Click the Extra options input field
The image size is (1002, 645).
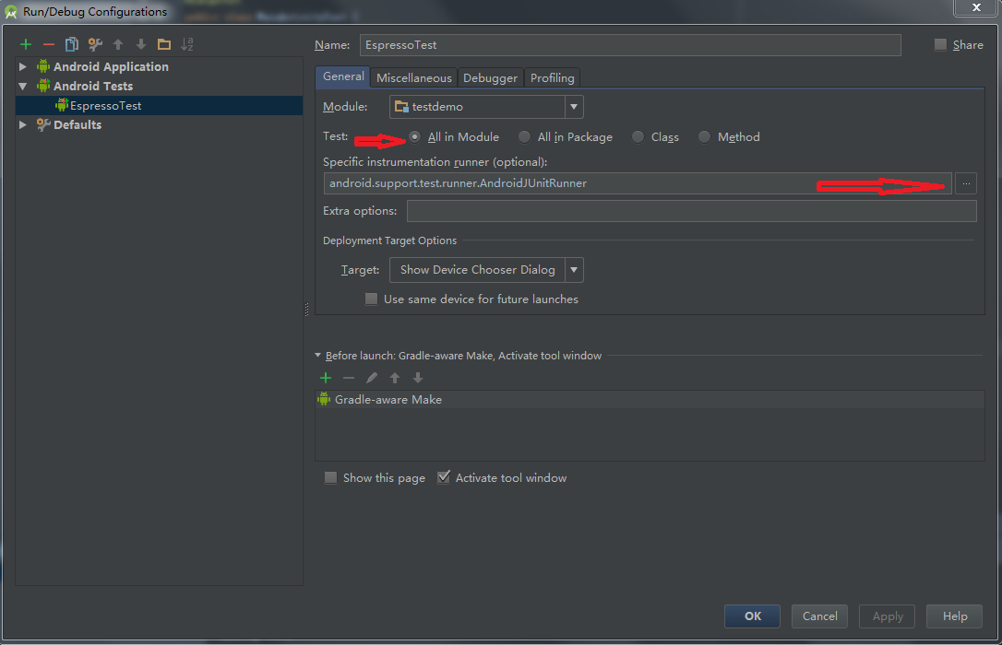pos(691,210)
